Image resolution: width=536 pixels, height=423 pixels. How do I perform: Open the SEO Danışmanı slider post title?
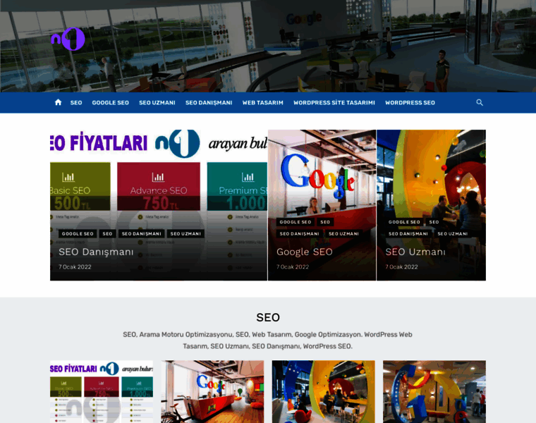pos(96,252)
